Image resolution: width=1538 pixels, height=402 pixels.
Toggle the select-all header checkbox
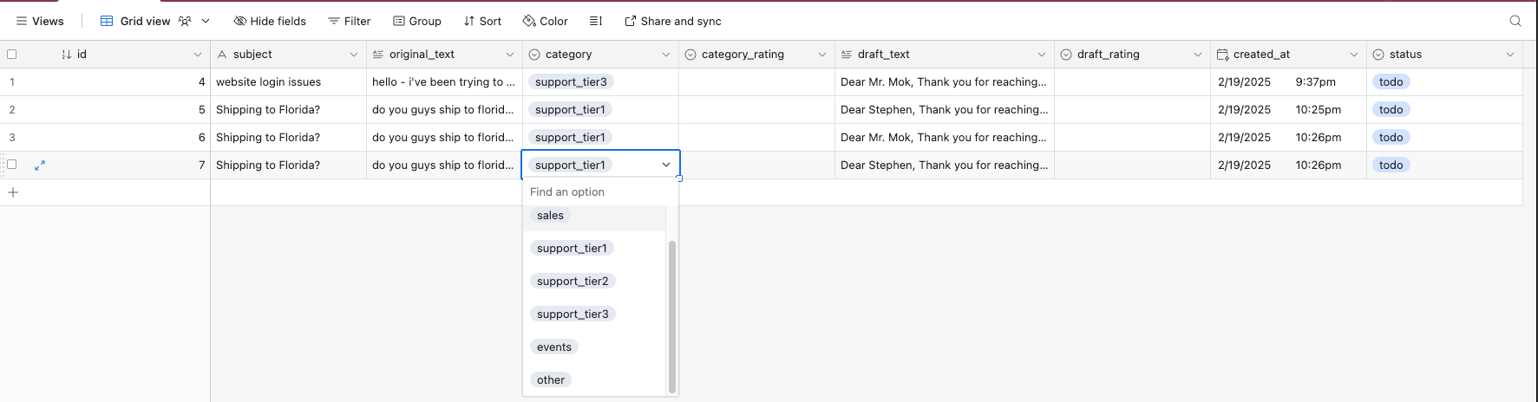(12, 54)
